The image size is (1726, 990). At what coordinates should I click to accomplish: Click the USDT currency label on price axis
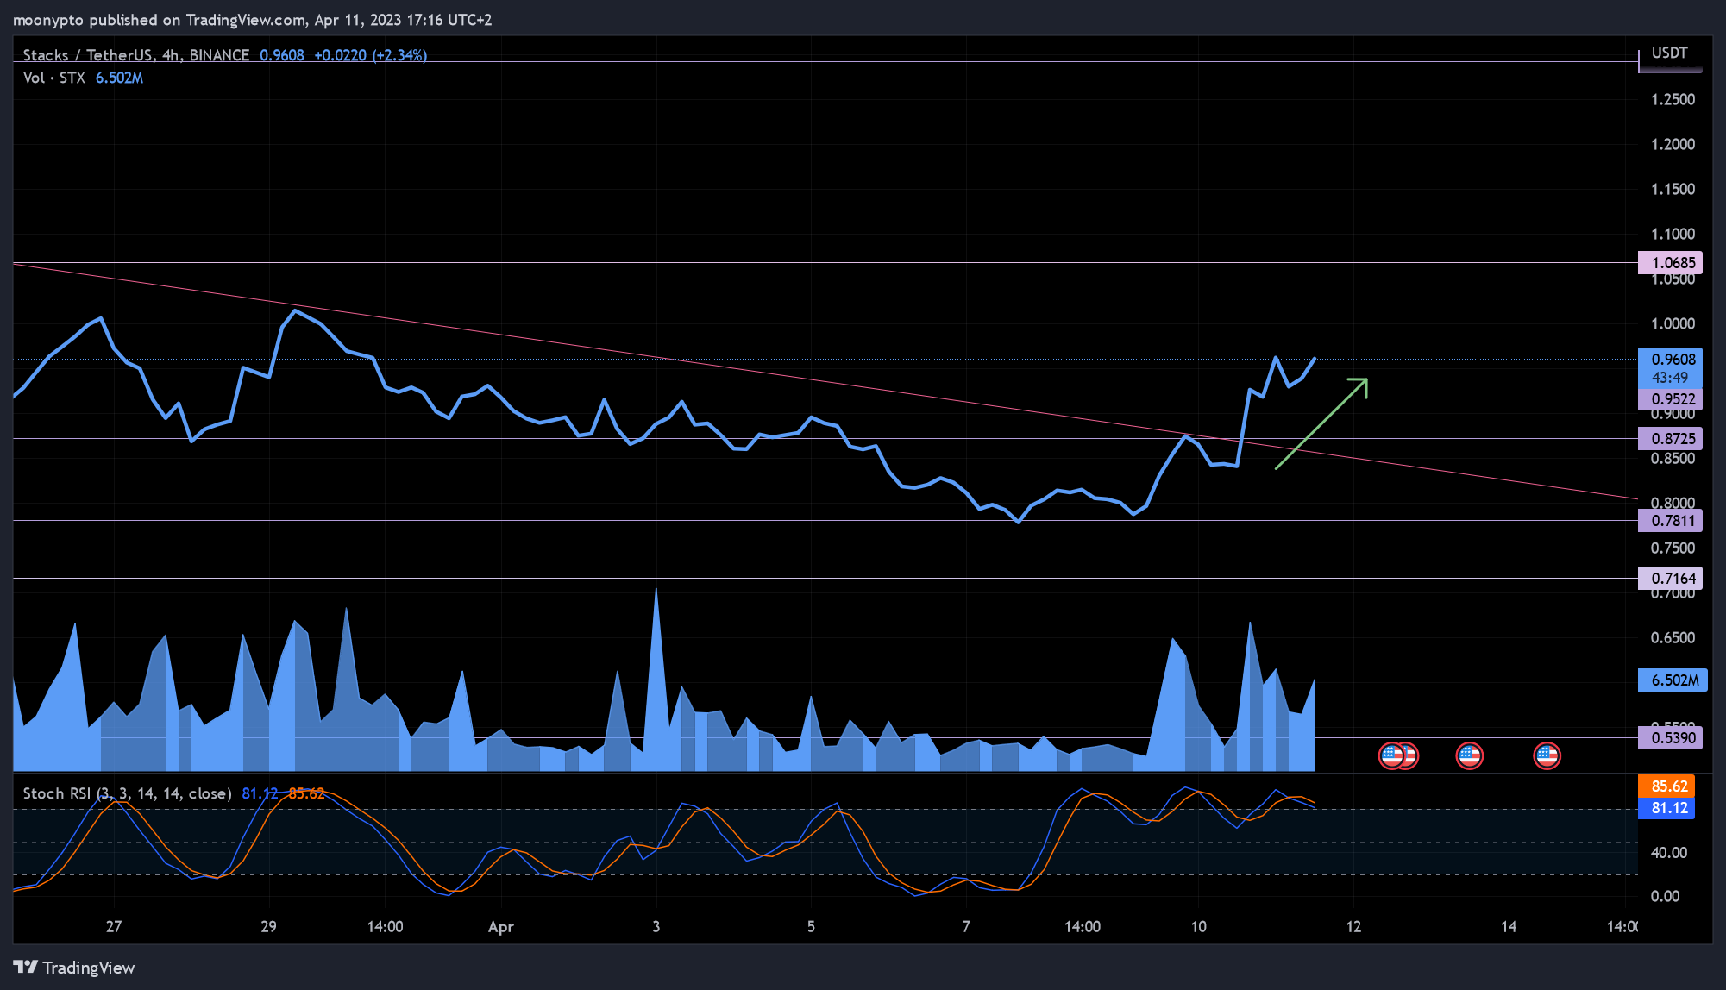1669,53
